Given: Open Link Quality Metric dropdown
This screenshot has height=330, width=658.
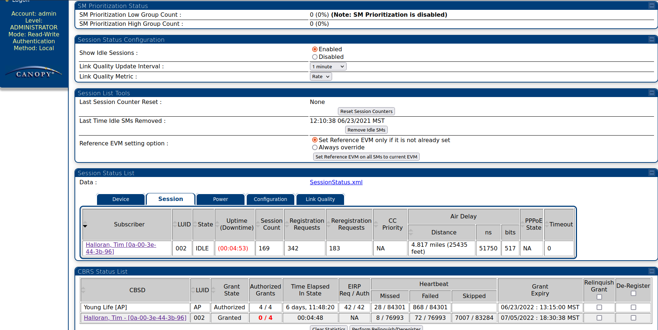Looking at the screenshot, I should (320, 77).
